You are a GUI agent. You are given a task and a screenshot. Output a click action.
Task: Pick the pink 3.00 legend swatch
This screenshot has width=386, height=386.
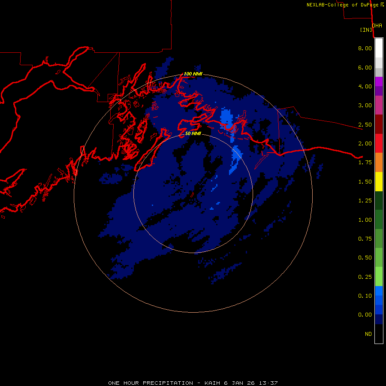(379, 106)
